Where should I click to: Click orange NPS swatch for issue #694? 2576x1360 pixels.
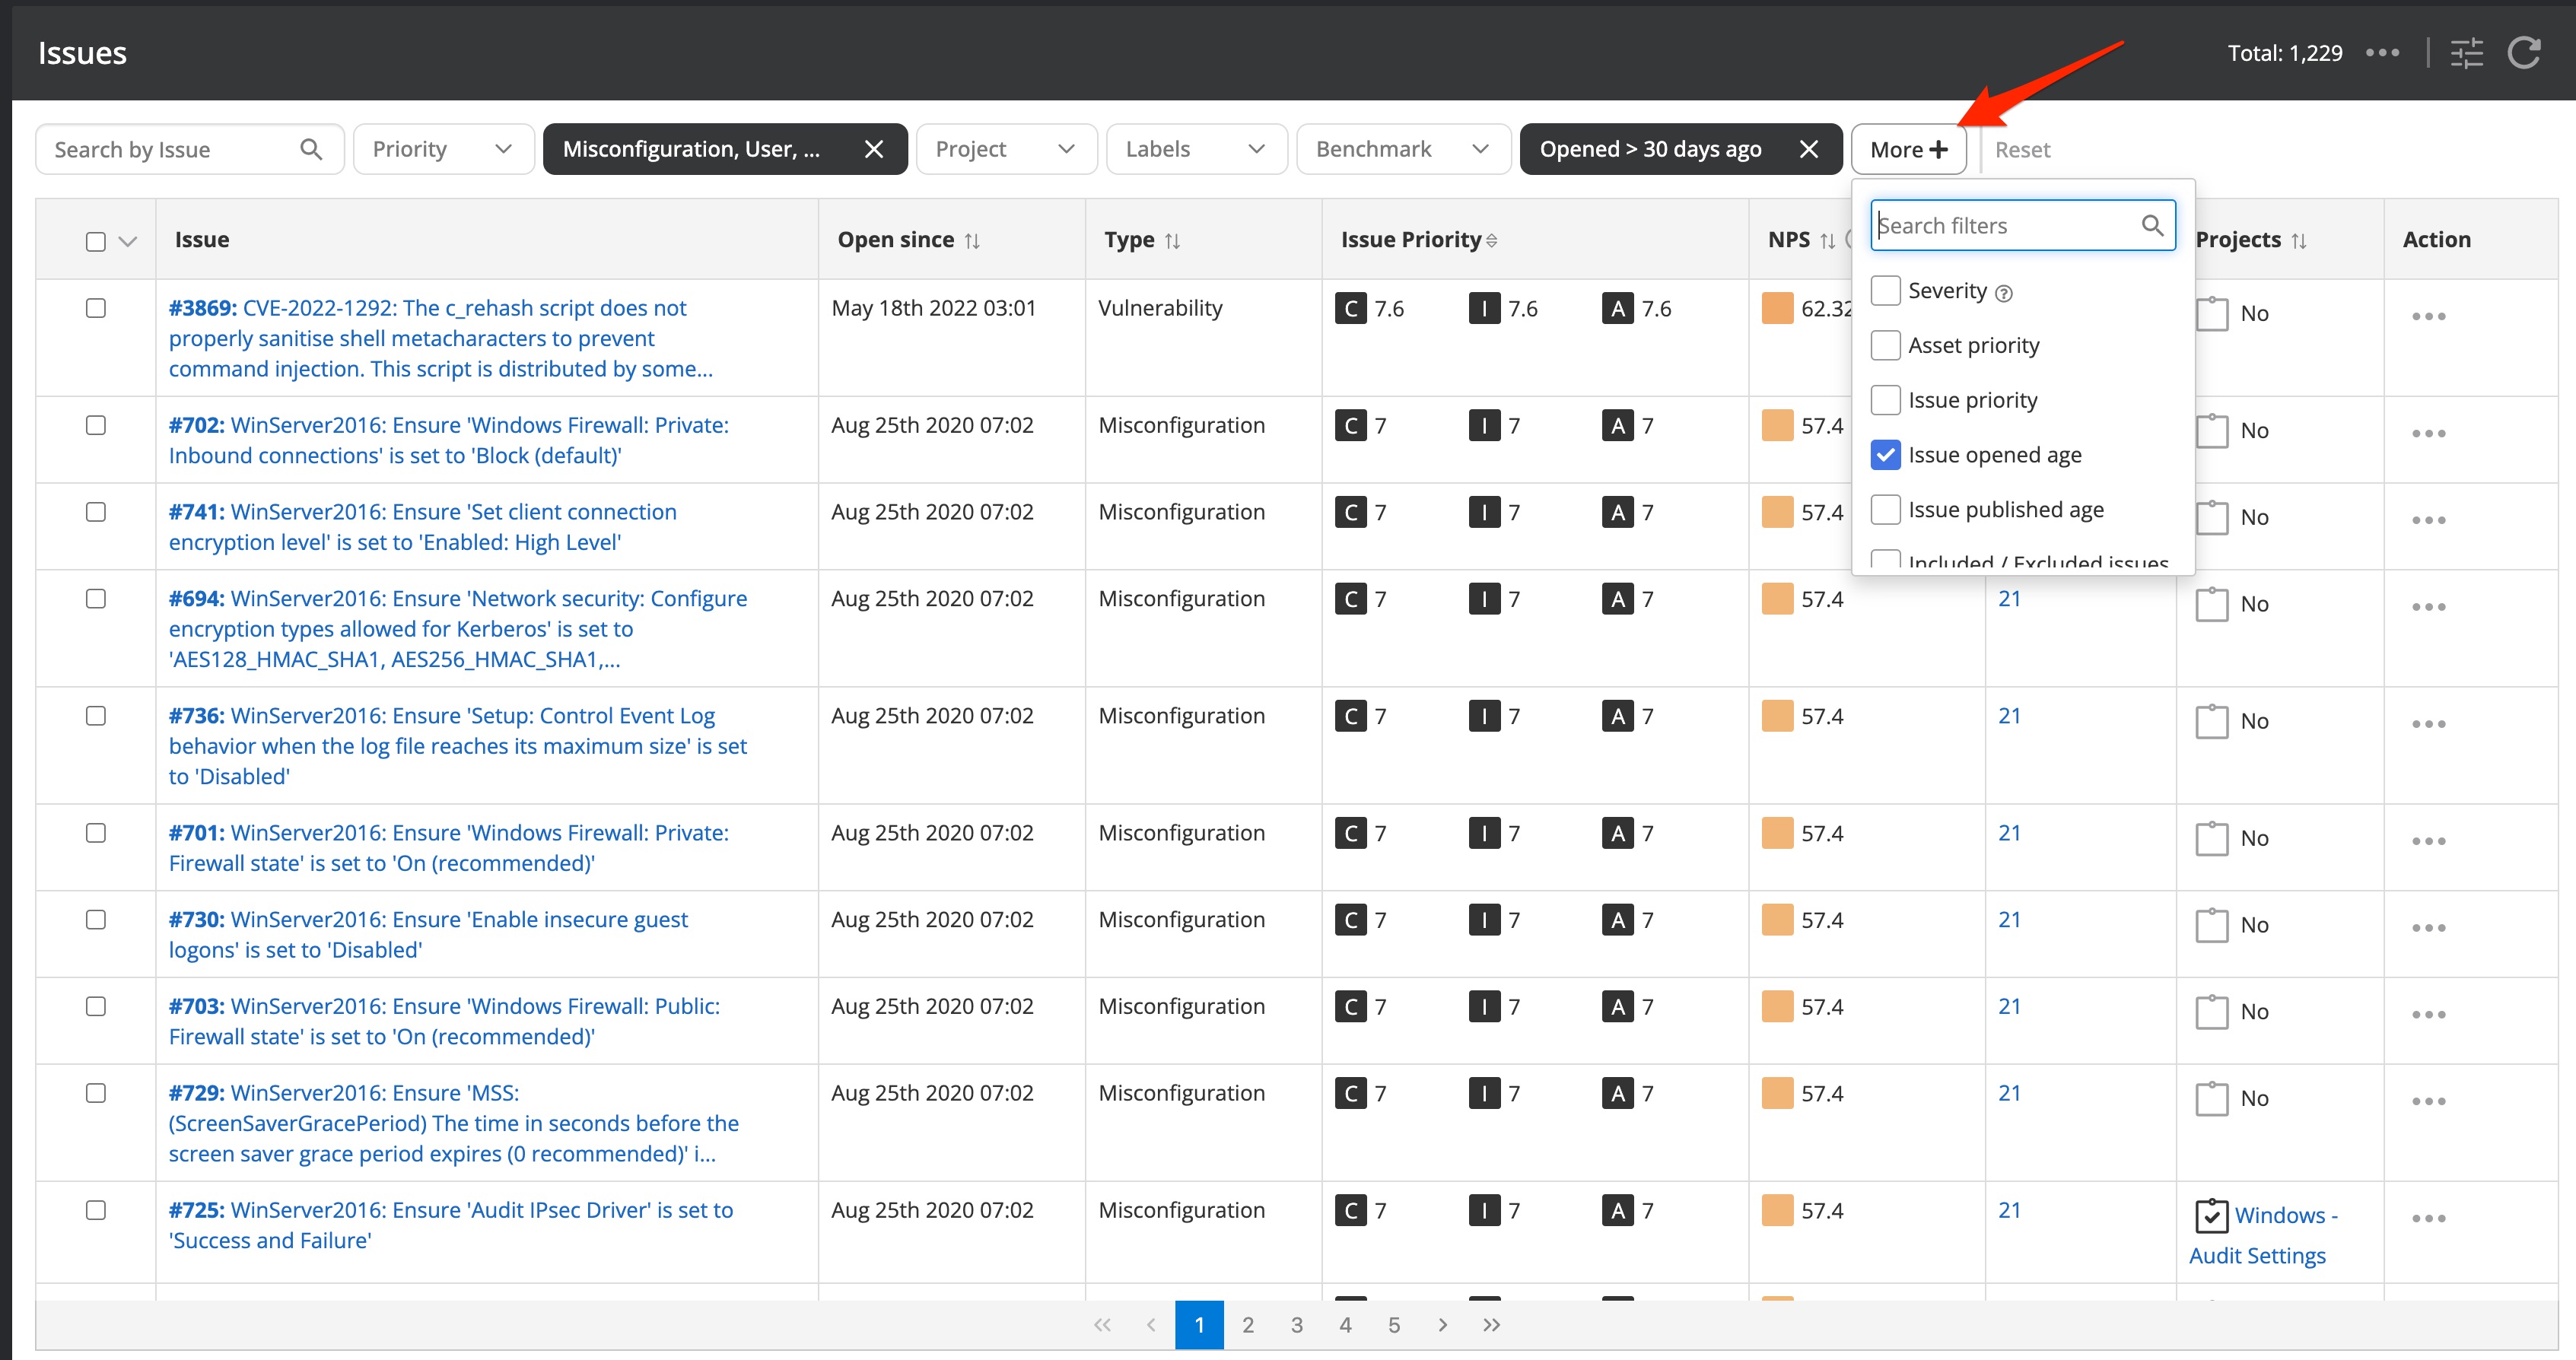click(x=1777, y=600)
